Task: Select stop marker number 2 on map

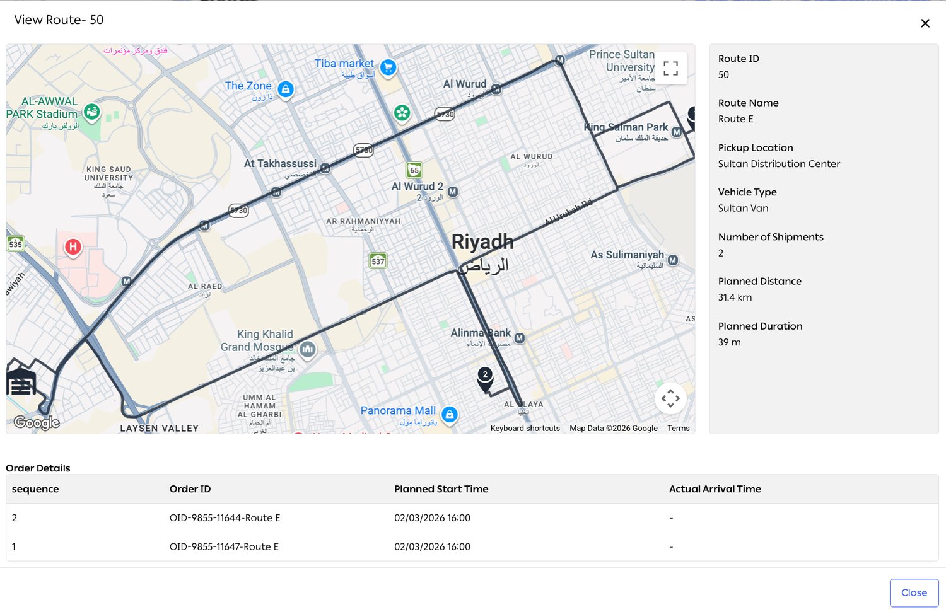Action: pyautogui.click(x=485, y=378)
